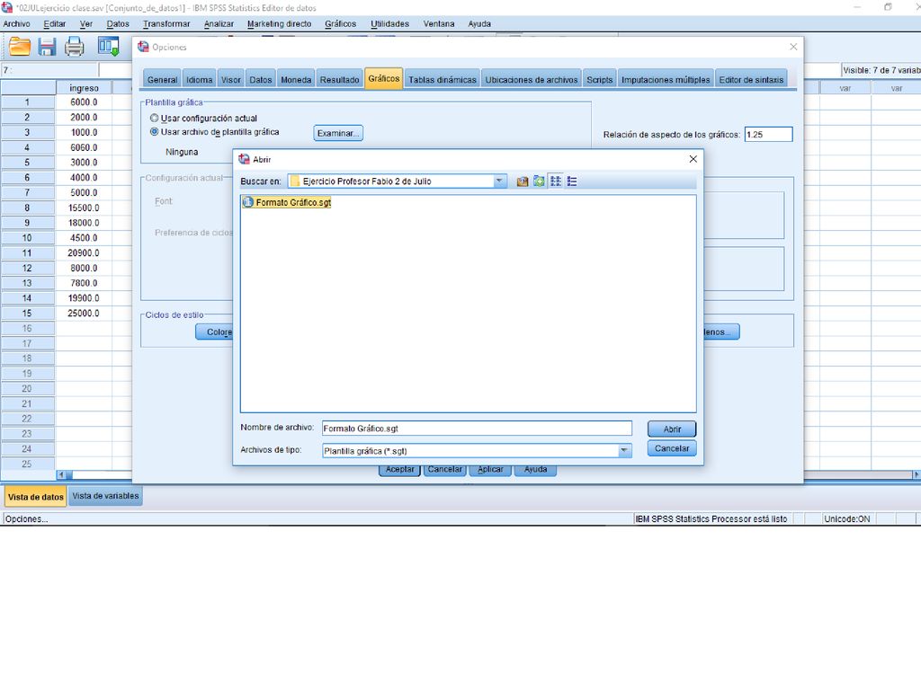Switch to Vista de variables tab

(x=105, y=496)
